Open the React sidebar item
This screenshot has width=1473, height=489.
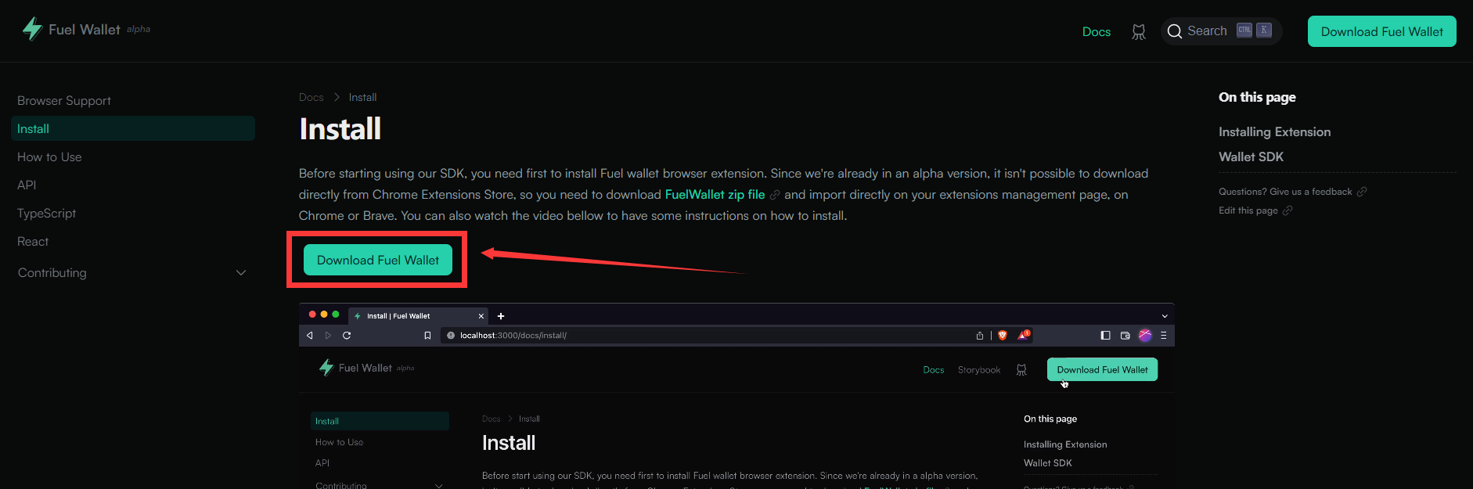point(33,242)
